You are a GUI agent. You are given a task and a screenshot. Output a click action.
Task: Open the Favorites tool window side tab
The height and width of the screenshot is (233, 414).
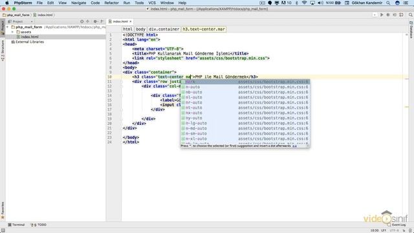tap(3, 210)
